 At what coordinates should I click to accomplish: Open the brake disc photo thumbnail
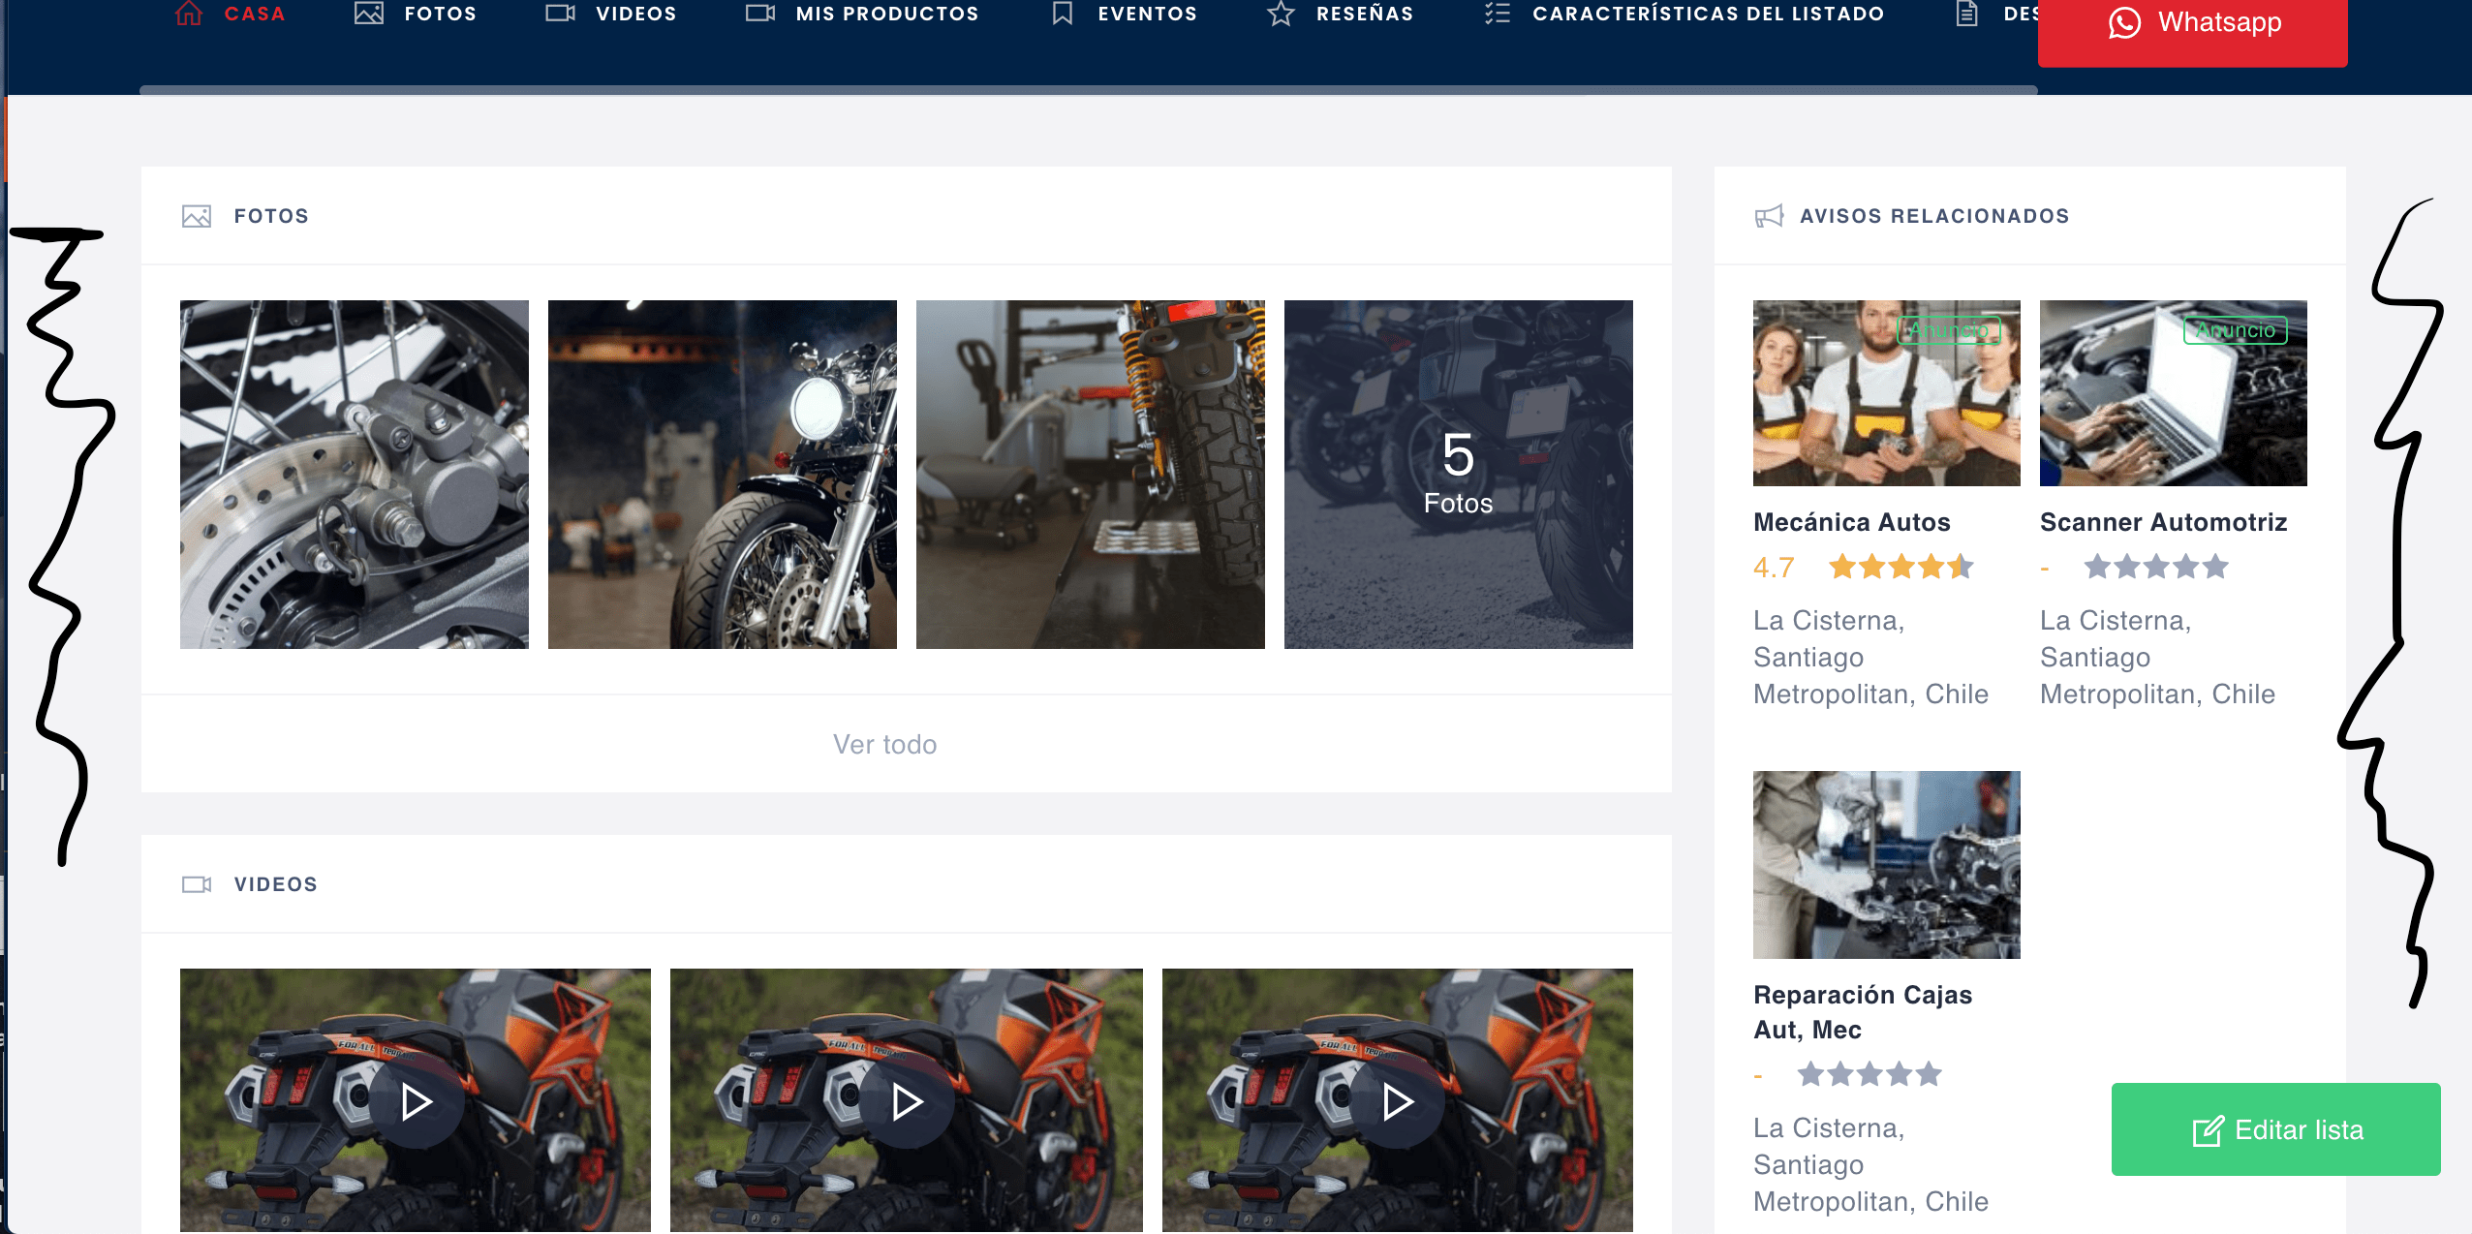point(355,475)
